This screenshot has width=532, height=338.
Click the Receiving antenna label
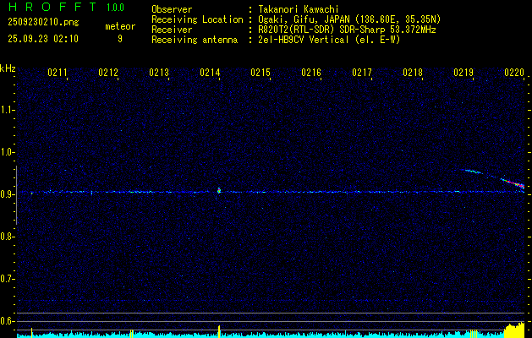tap(195, 40)
